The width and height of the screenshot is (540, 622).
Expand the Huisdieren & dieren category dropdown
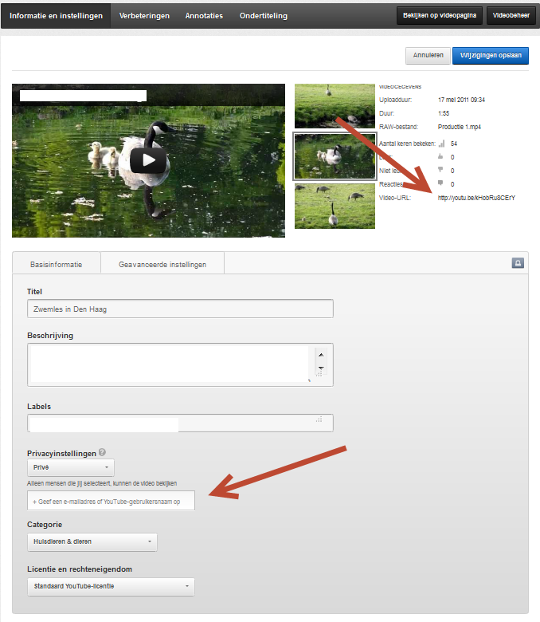click(x=92, y=542)
